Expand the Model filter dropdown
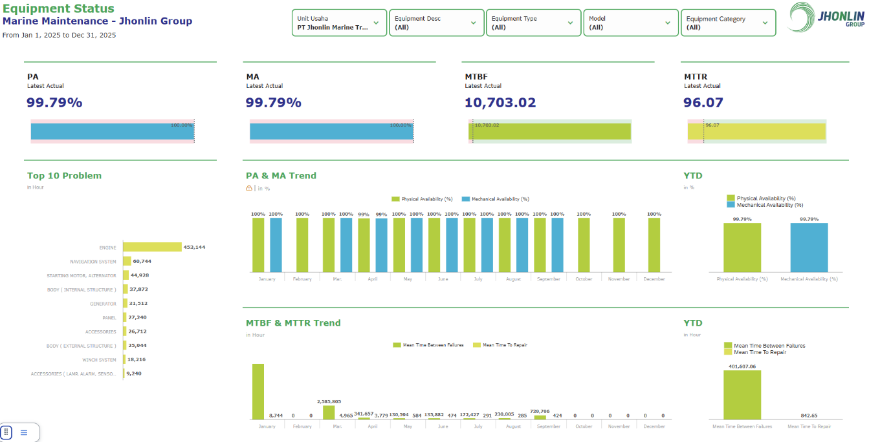 [x=631, y=23]
